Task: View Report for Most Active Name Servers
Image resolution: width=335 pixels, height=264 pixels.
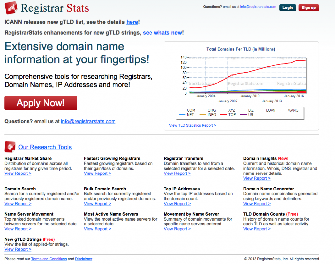Action: (x=97, y=229)
